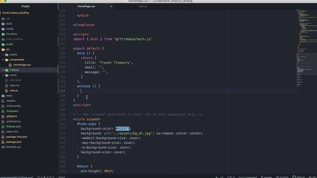Click the main.js file icon
The image size is (317, 178).
pos(6,90)
